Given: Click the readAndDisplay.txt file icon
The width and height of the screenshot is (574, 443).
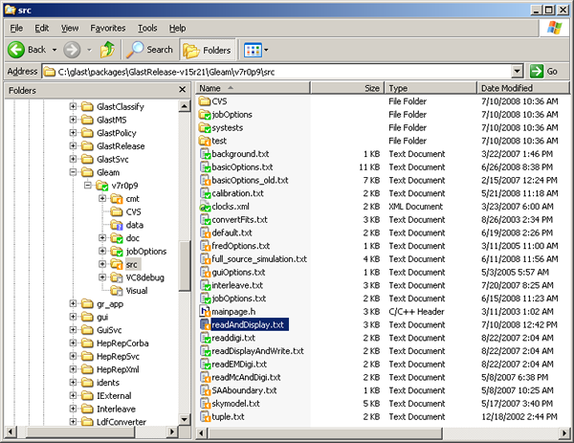Looking at the screenshot, I should (x=205, y=324).
